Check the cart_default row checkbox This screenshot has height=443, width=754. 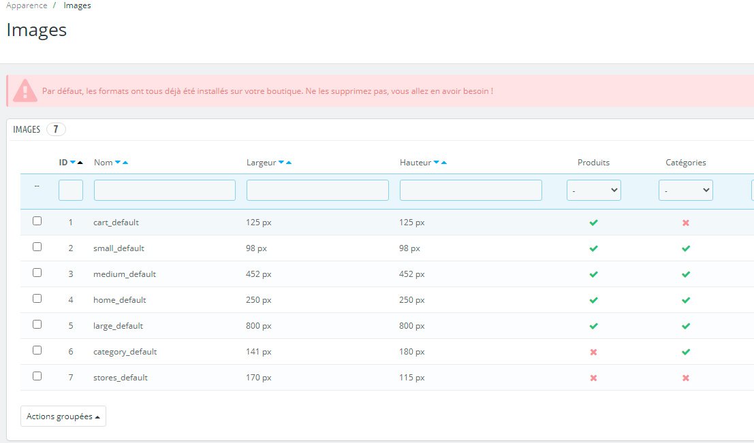click(37, 221)
